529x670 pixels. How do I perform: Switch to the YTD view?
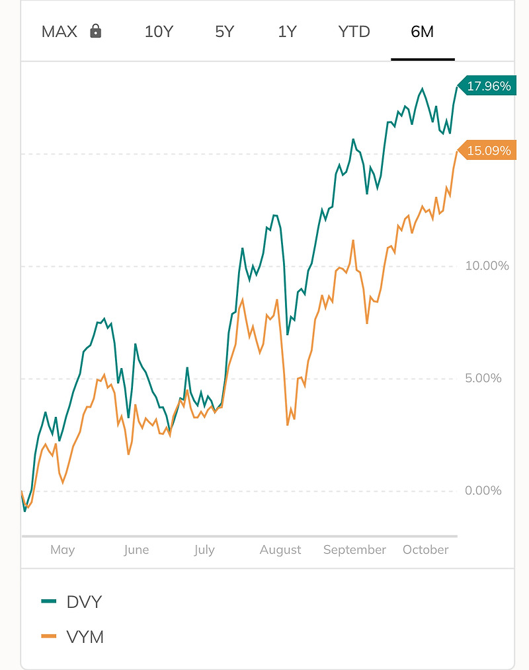click(354, 32)
